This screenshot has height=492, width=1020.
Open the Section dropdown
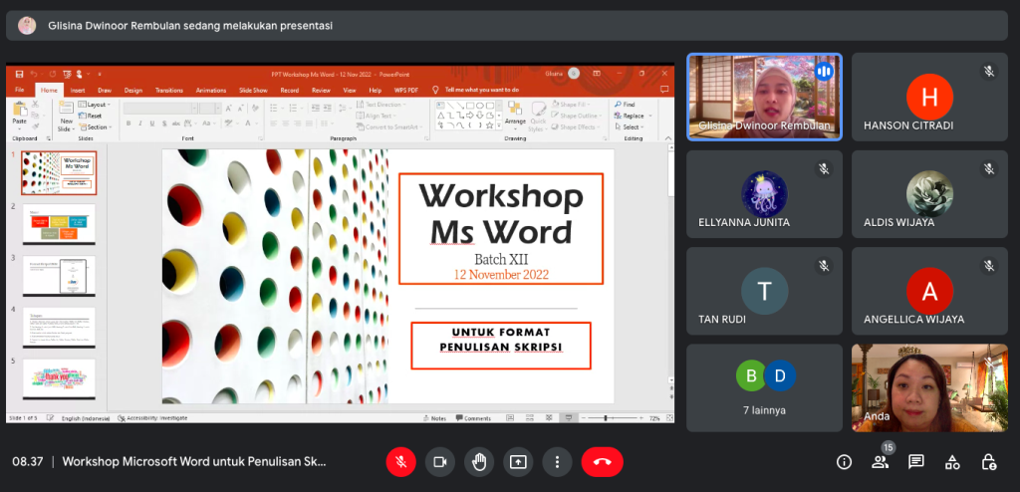pyautogui.click(x=95, y=126)
